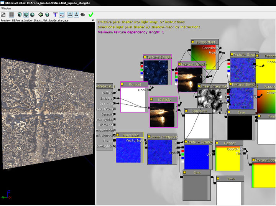Image resolution: width=276 pixels, height=206 pixels.
Task: Select the cube preview primitive
Action: tap(26, 15)
